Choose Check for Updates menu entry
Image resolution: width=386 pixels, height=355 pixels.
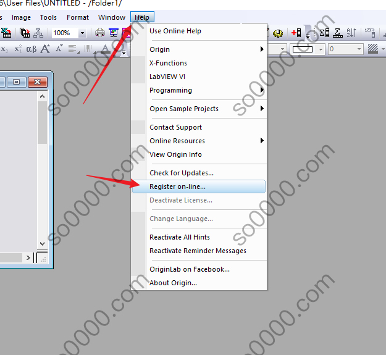(x=182, y=173)
